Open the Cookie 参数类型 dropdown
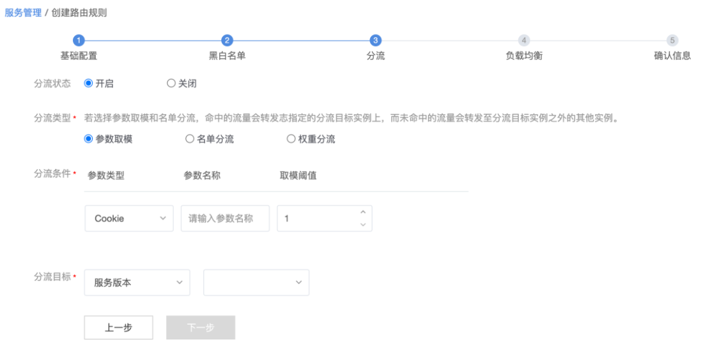The height and width of the screenshot is (358, 705). click(x=128, y=218)
